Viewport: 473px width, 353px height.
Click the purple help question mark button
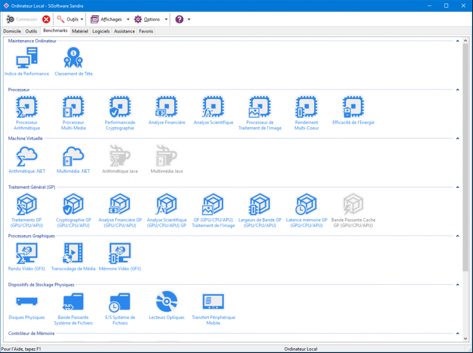180,19
